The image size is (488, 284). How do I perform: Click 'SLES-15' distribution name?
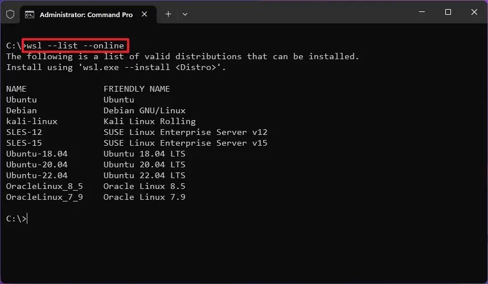[x=24, y=143]
